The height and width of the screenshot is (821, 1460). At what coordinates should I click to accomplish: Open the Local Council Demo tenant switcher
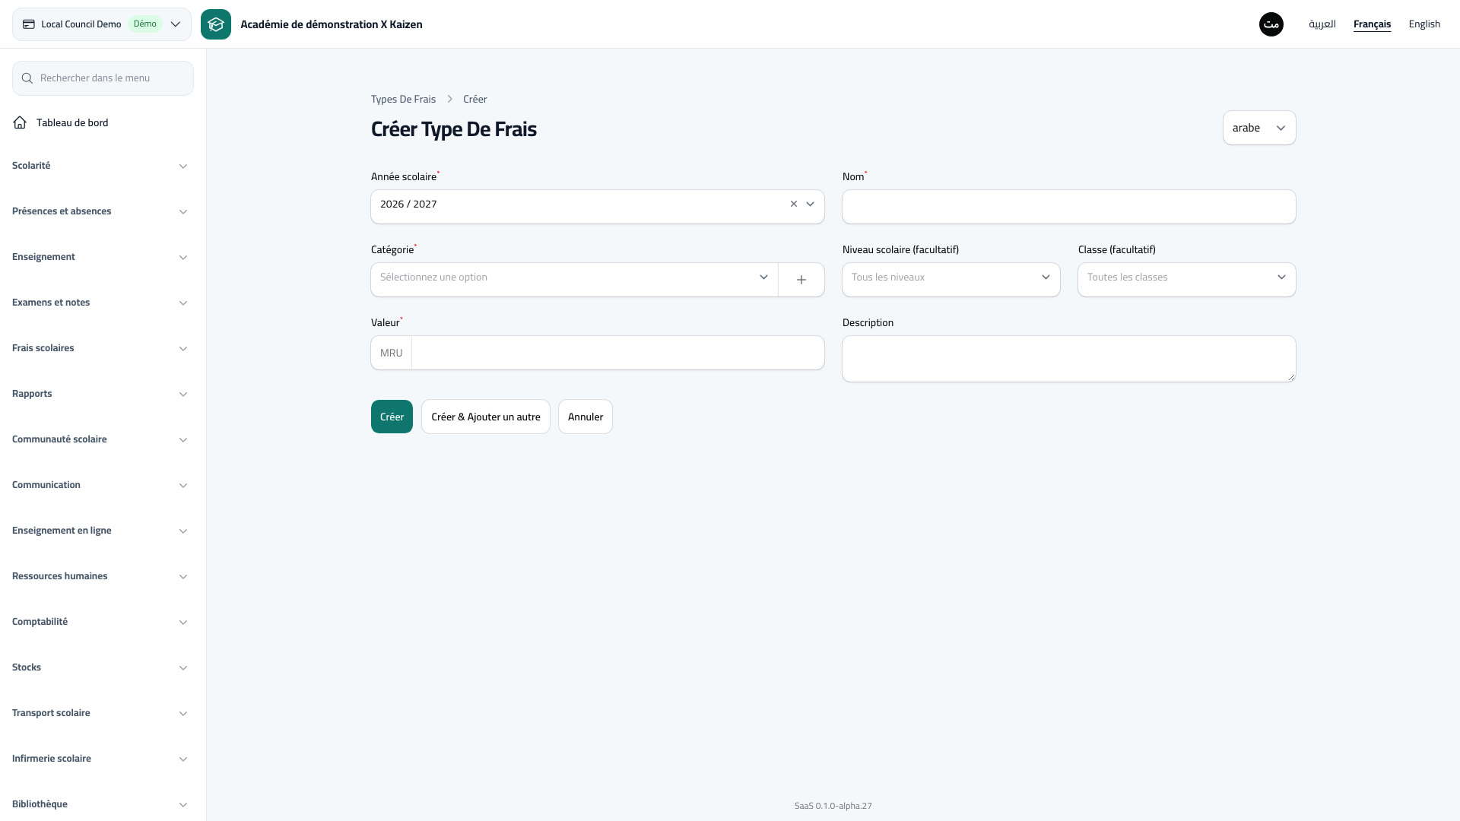pos(102,24)
